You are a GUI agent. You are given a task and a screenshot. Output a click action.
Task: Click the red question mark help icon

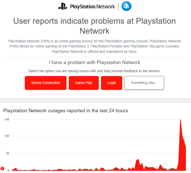pyautogui.click(x=2, y=168)
